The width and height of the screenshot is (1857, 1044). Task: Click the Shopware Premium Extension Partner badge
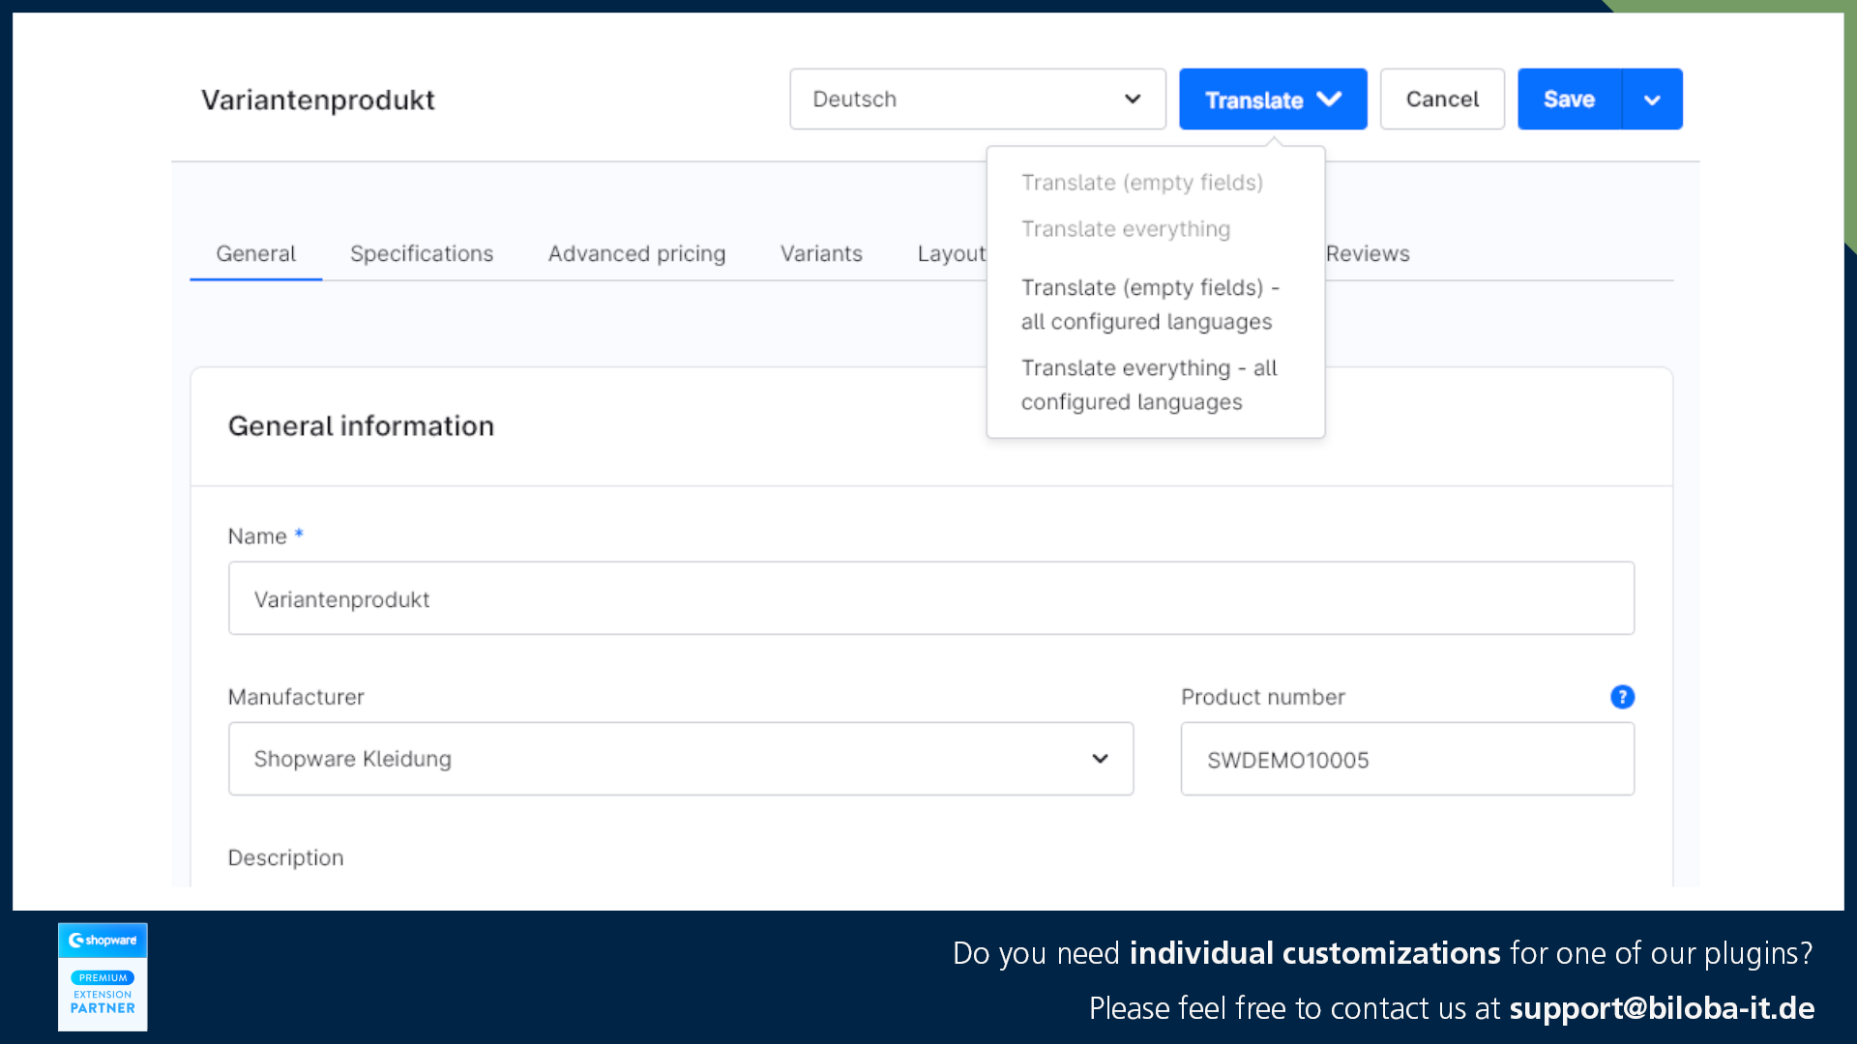tap(103, 976)
